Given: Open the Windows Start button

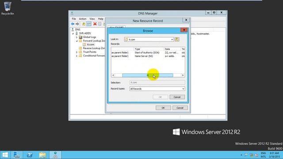Looking at the screenshot, I should [x=5, y=155].
